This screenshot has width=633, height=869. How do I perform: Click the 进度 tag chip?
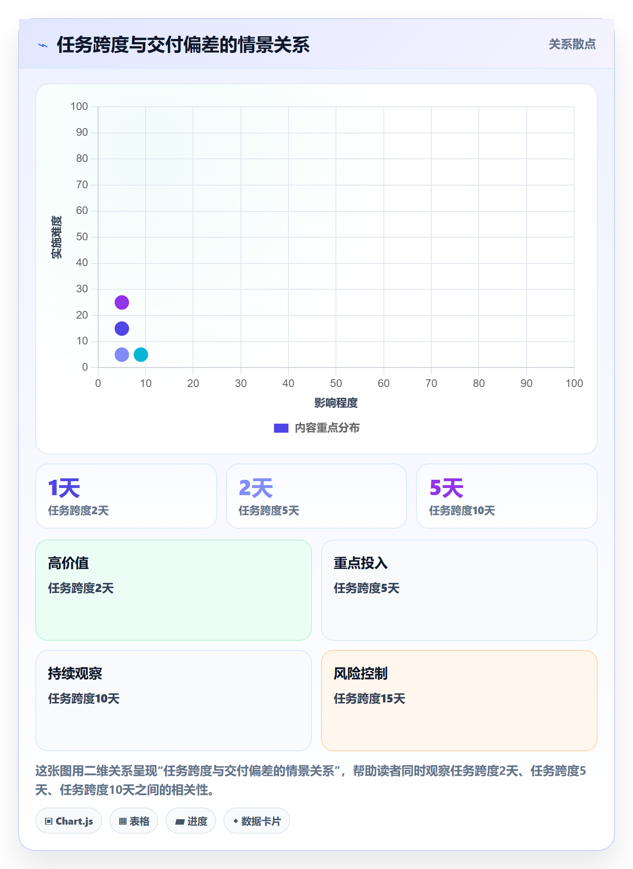click(x=191, y=821)
